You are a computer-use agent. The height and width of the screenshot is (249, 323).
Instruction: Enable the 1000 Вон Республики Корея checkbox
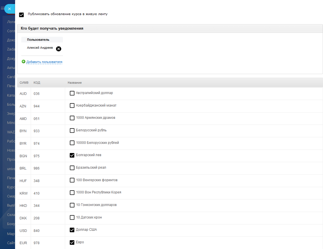coord(72,193)
